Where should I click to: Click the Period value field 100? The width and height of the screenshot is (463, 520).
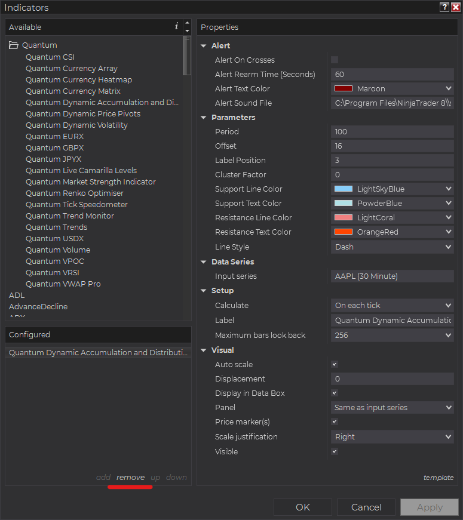tap(393, 132)
